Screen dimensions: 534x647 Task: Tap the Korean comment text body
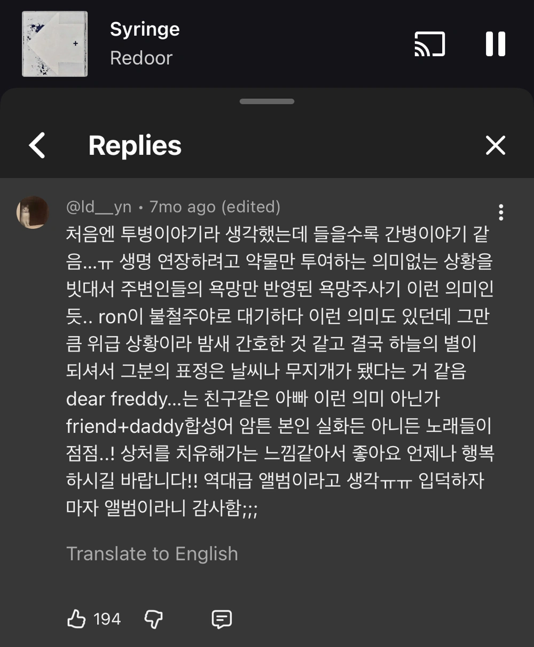[x=278, y=370]
